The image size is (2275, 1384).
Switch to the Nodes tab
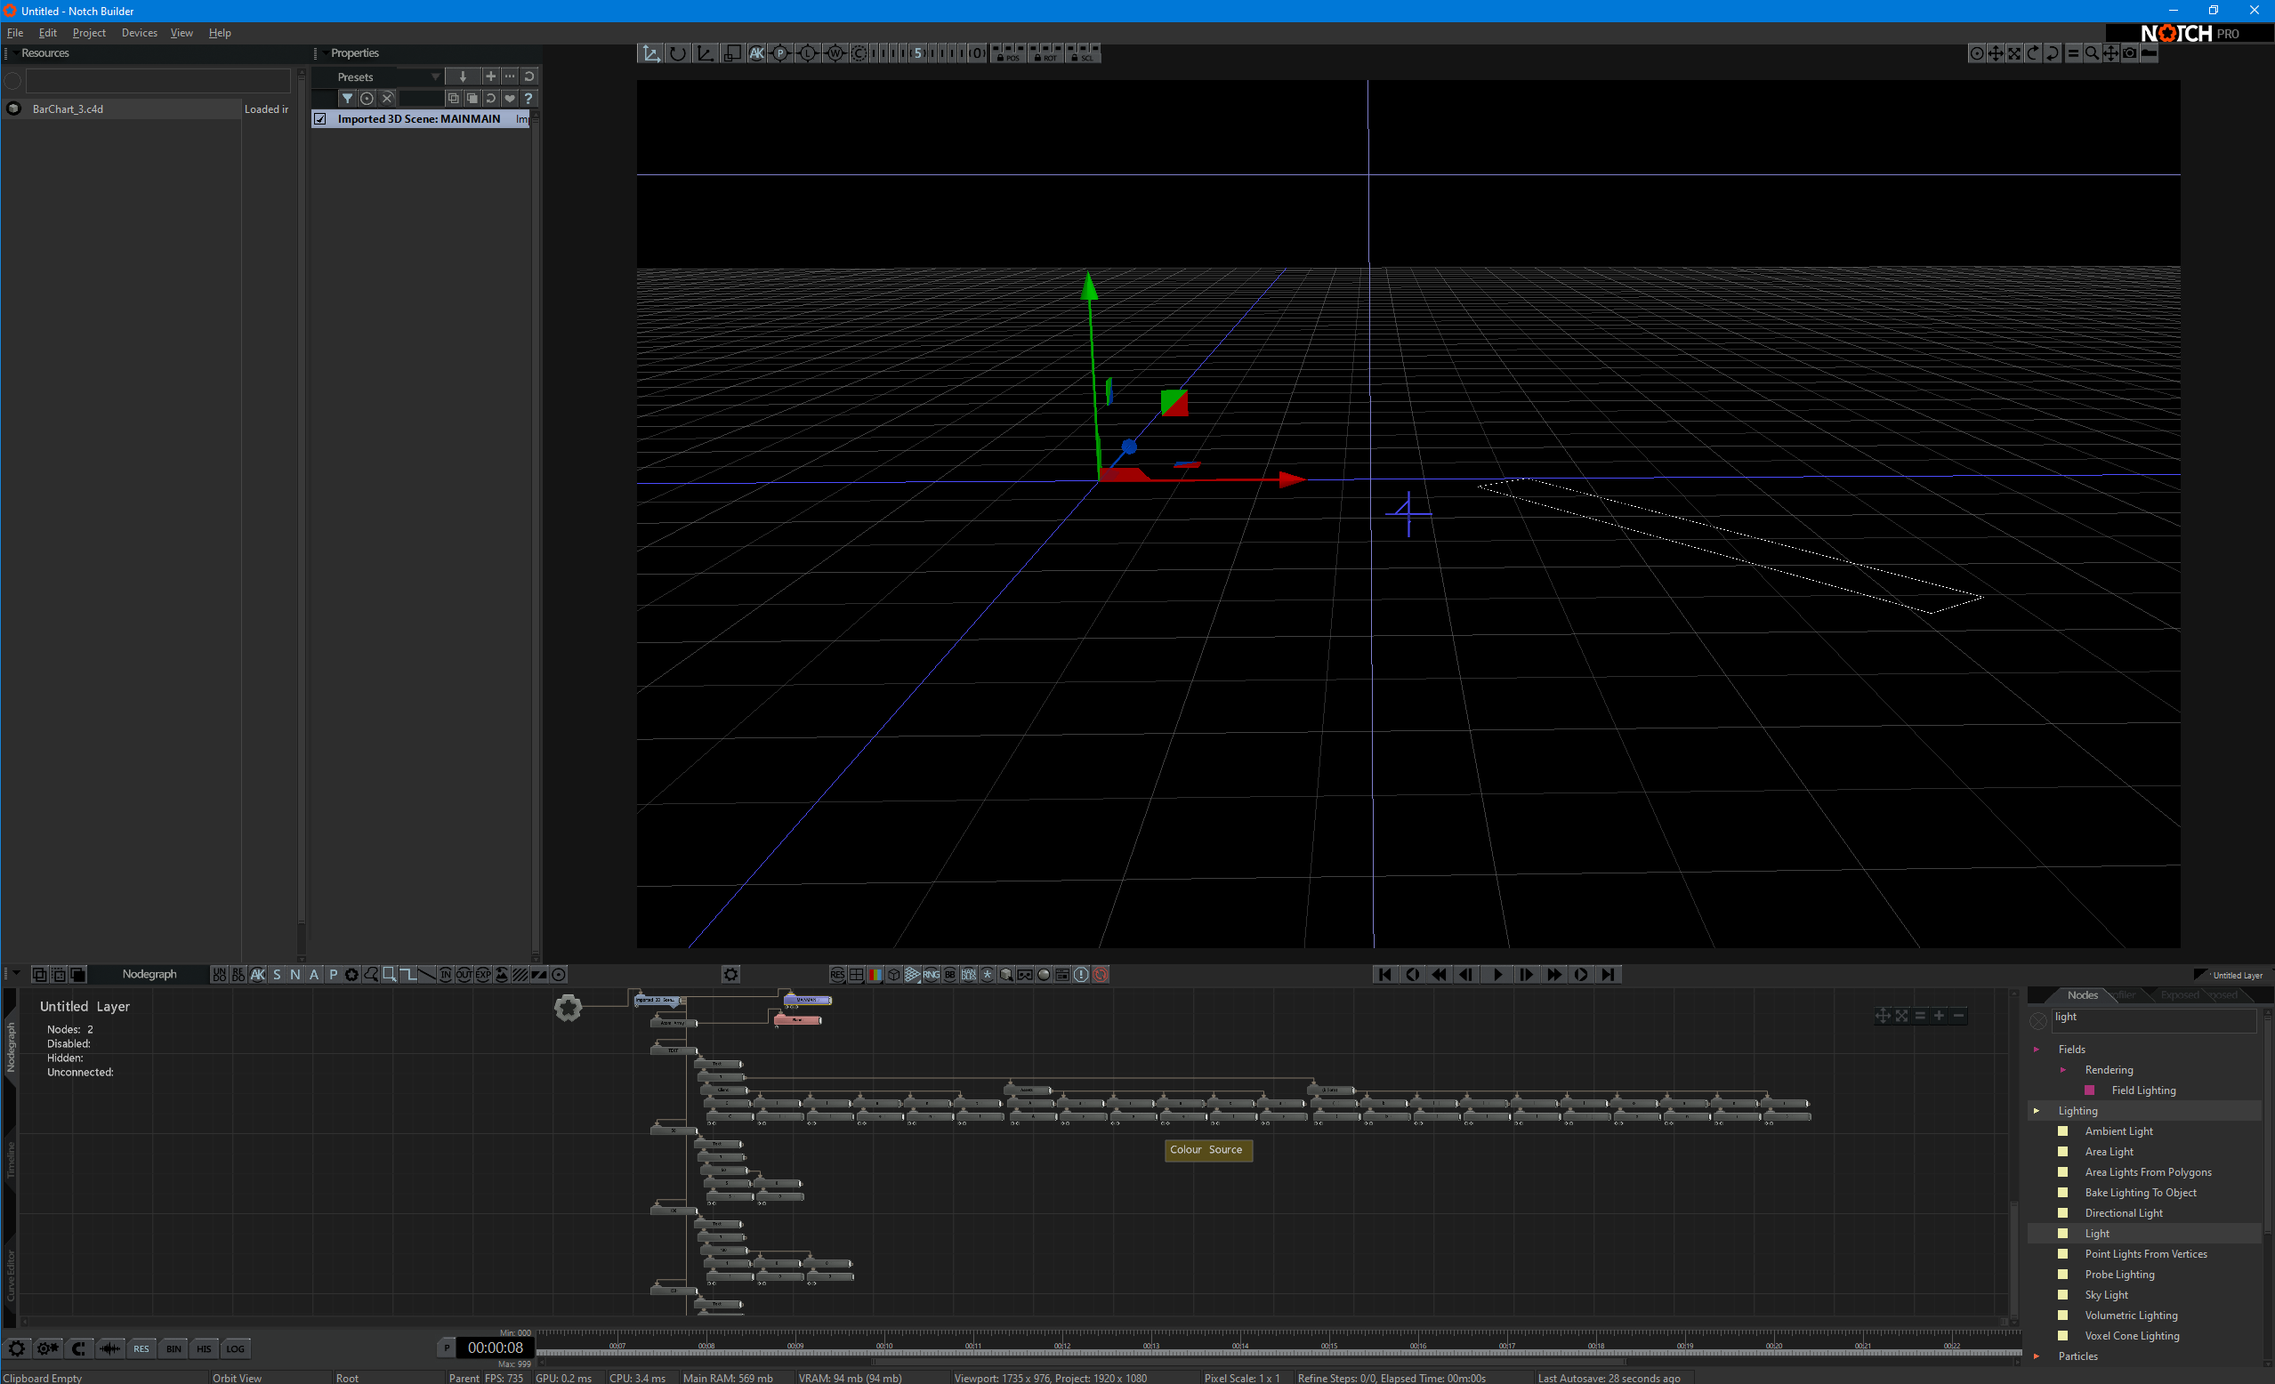click(2082, 994)
